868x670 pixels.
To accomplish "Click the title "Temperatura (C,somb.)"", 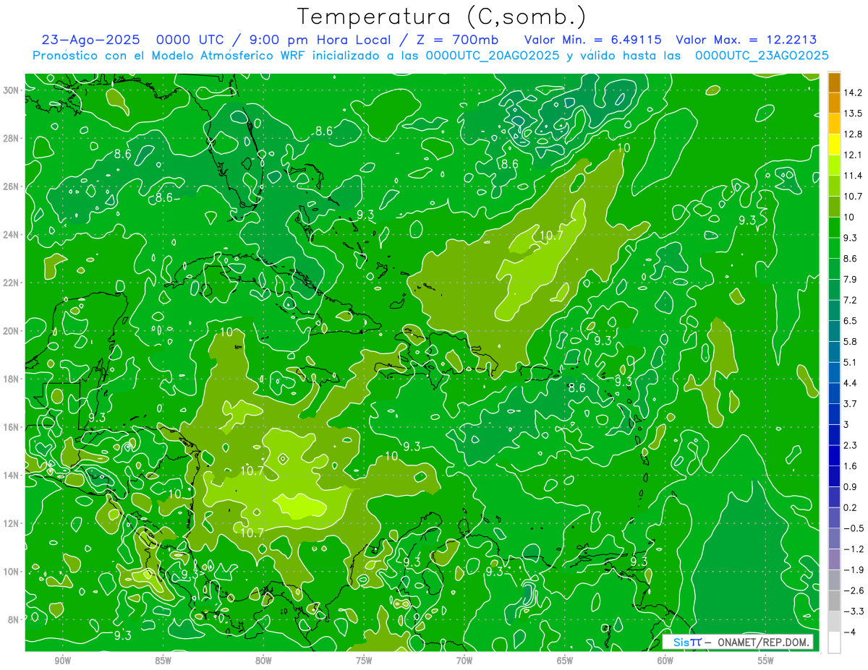I will pos(442,17).
